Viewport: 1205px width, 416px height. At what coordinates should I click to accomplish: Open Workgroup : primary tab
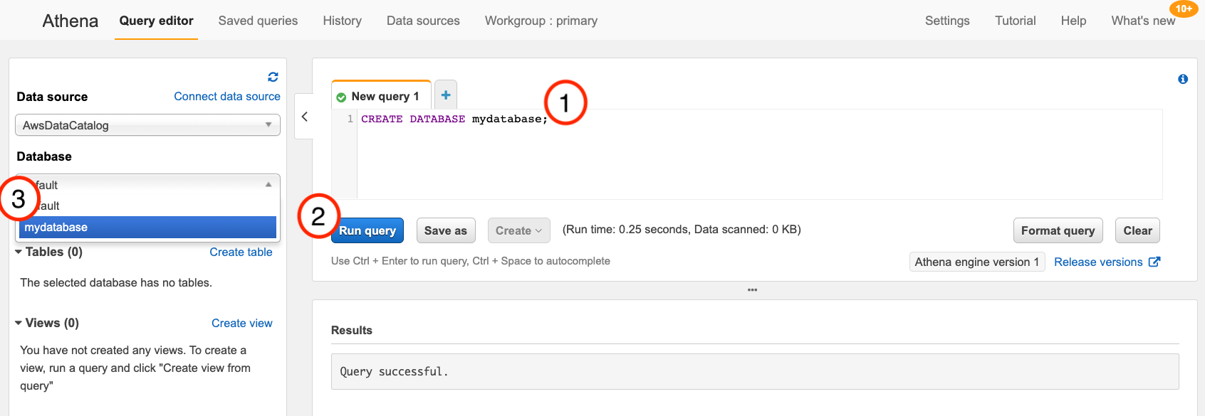coord(541,21)
